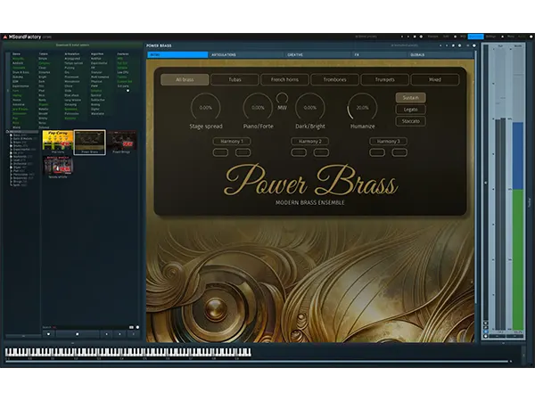This screenshot has height=401, width=535.
Task: Select the Trombones section
Action: click(x=334, y=79)
